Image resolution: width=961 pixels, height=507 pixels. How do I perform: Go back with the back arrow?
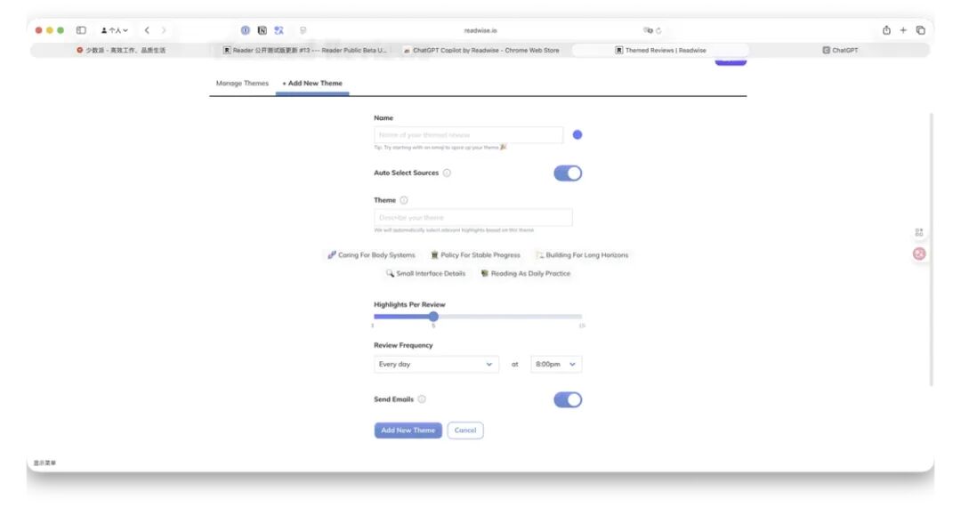click(x=147, y=30)
